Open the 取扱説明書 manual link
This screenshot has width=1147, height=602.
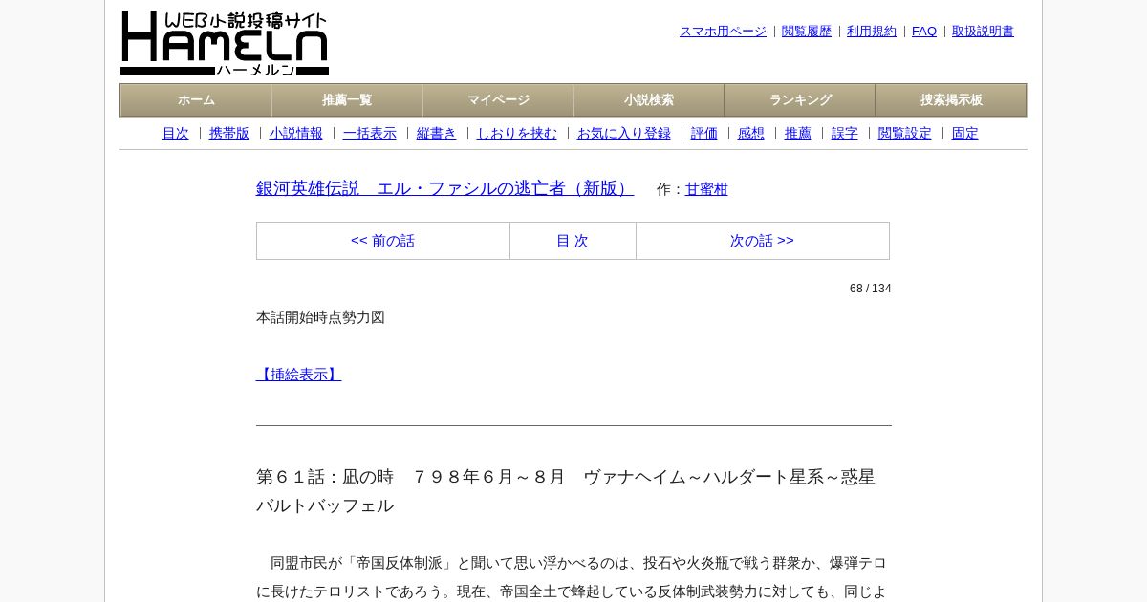coord(983,32)
